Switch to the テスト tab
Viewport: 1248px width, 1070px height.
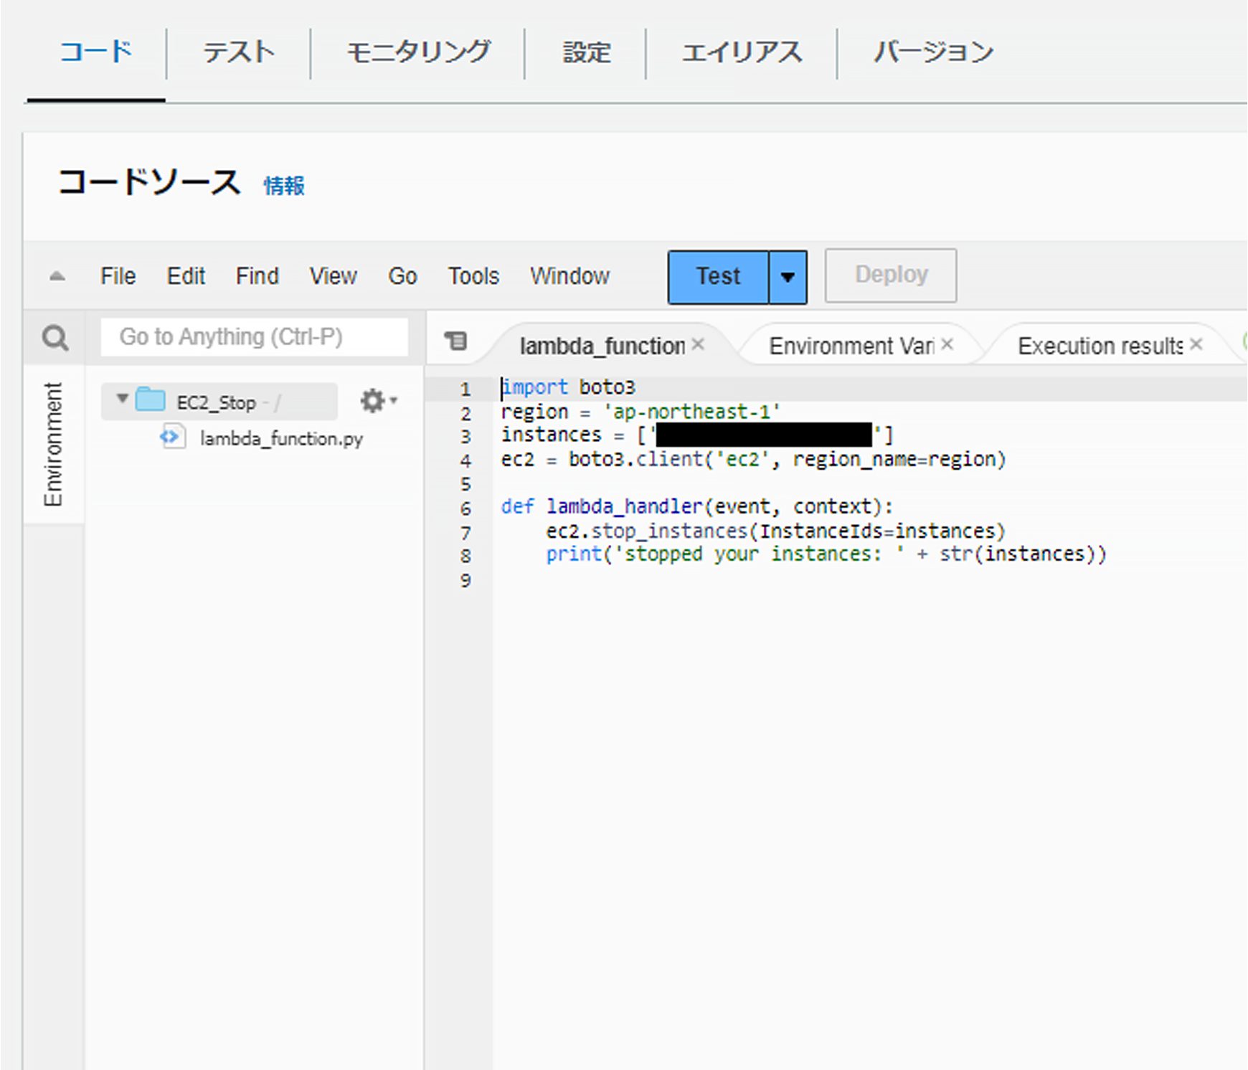pyautogui.click(x=239, y=52)
